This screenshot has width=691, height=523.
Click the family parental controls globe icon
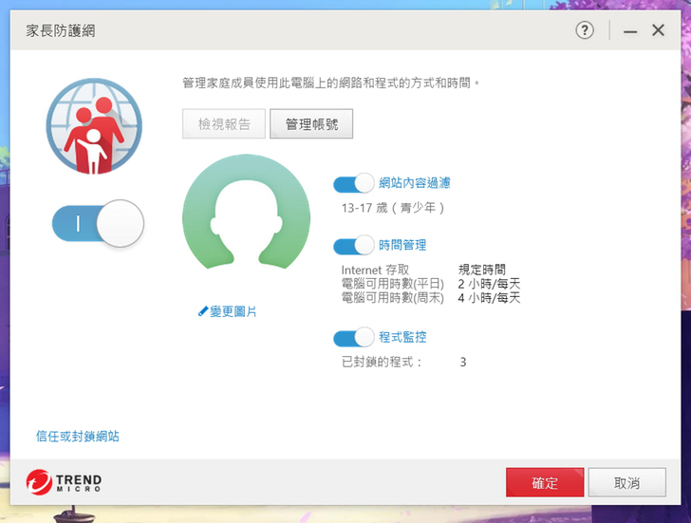(x=94, y=126)
